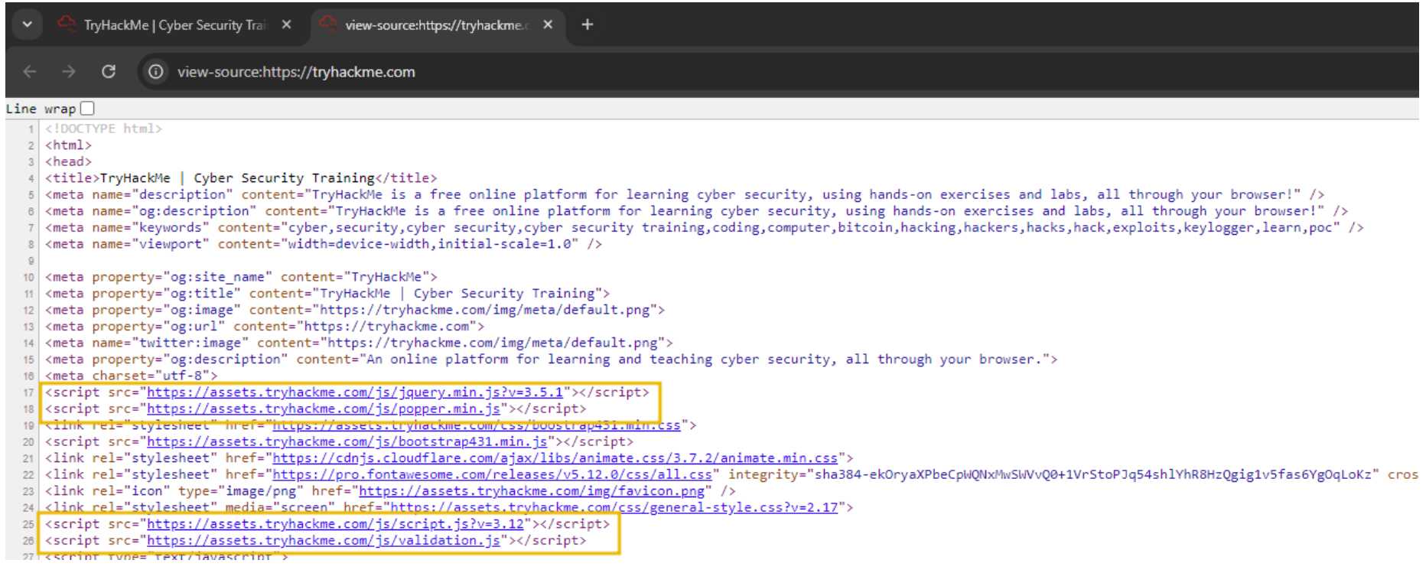Click the meta property="og:title" line
This screenshot has height=586, width=1426.
(327, 294)
